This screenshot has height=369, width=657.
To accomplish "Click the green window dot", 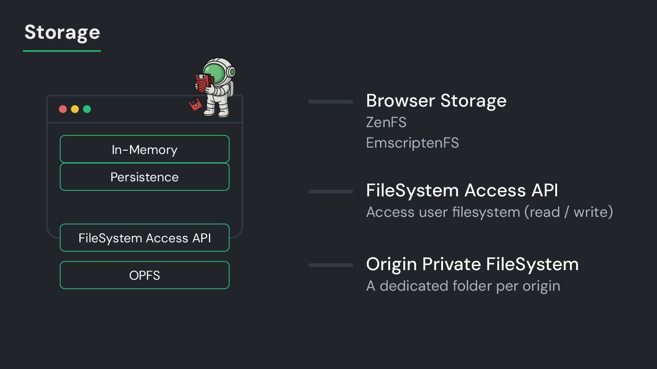I will click(87, 109).
